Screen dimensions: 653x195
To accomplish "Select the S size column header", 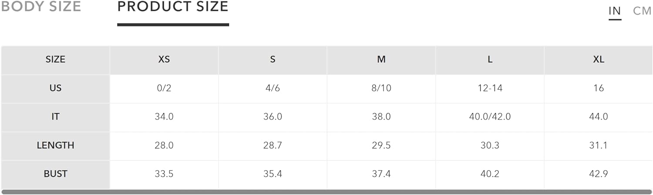I will [x=273, y=60].
